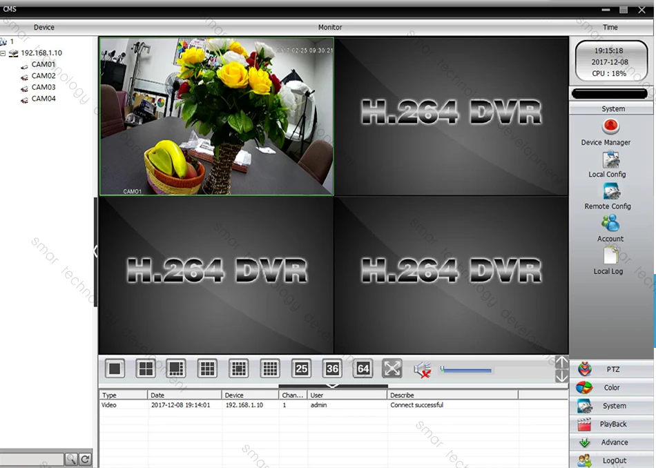656x468 pixels.
Task: Switch to nine-view grid layout
Action: [x=207, y=369]
